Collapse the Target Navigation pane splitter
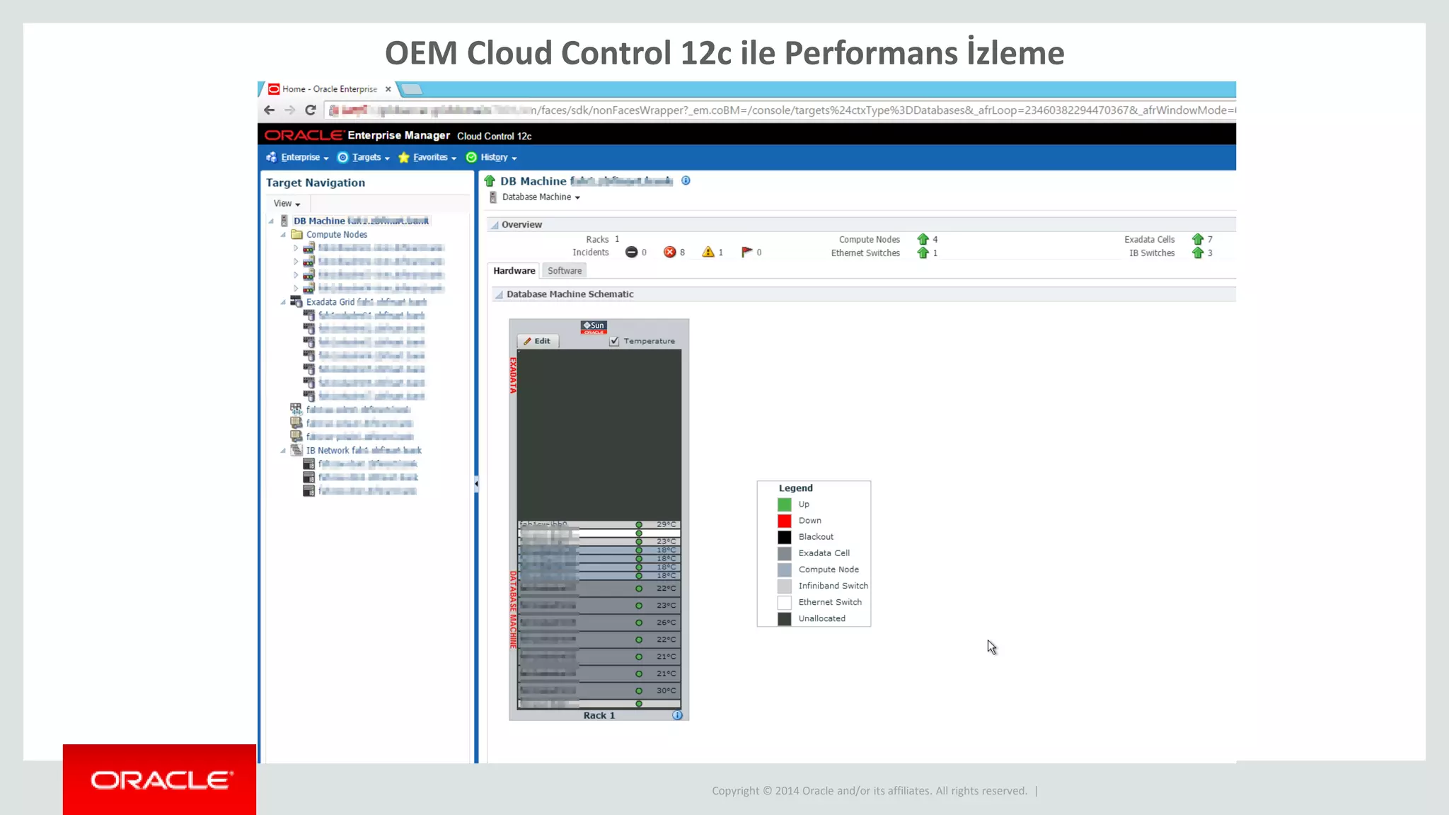 [x=476, y=484]
